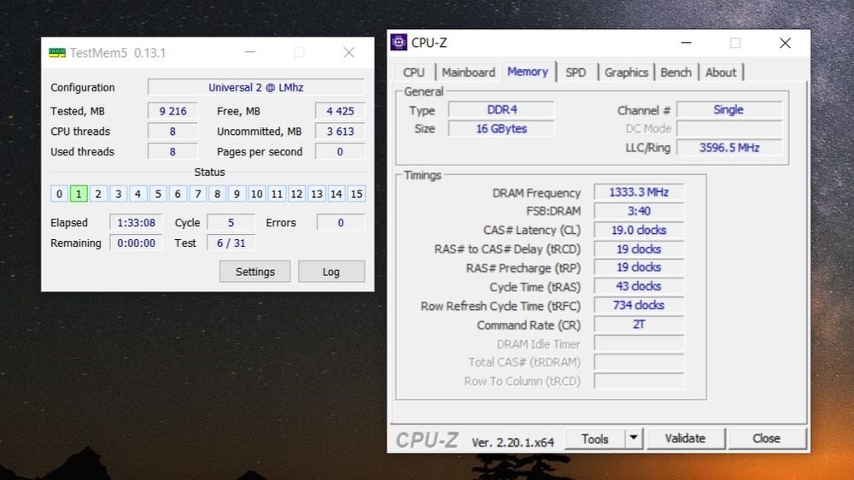Image resolution: width=854 pixels, height=480 pixels.
Task: Open the TestMem5 Log
Action: coord(331,272)
